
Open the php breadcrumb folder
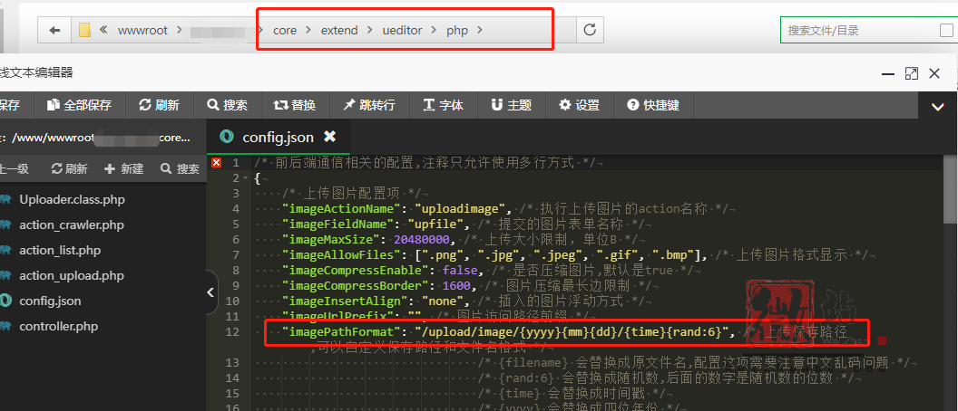click(457, 31)
